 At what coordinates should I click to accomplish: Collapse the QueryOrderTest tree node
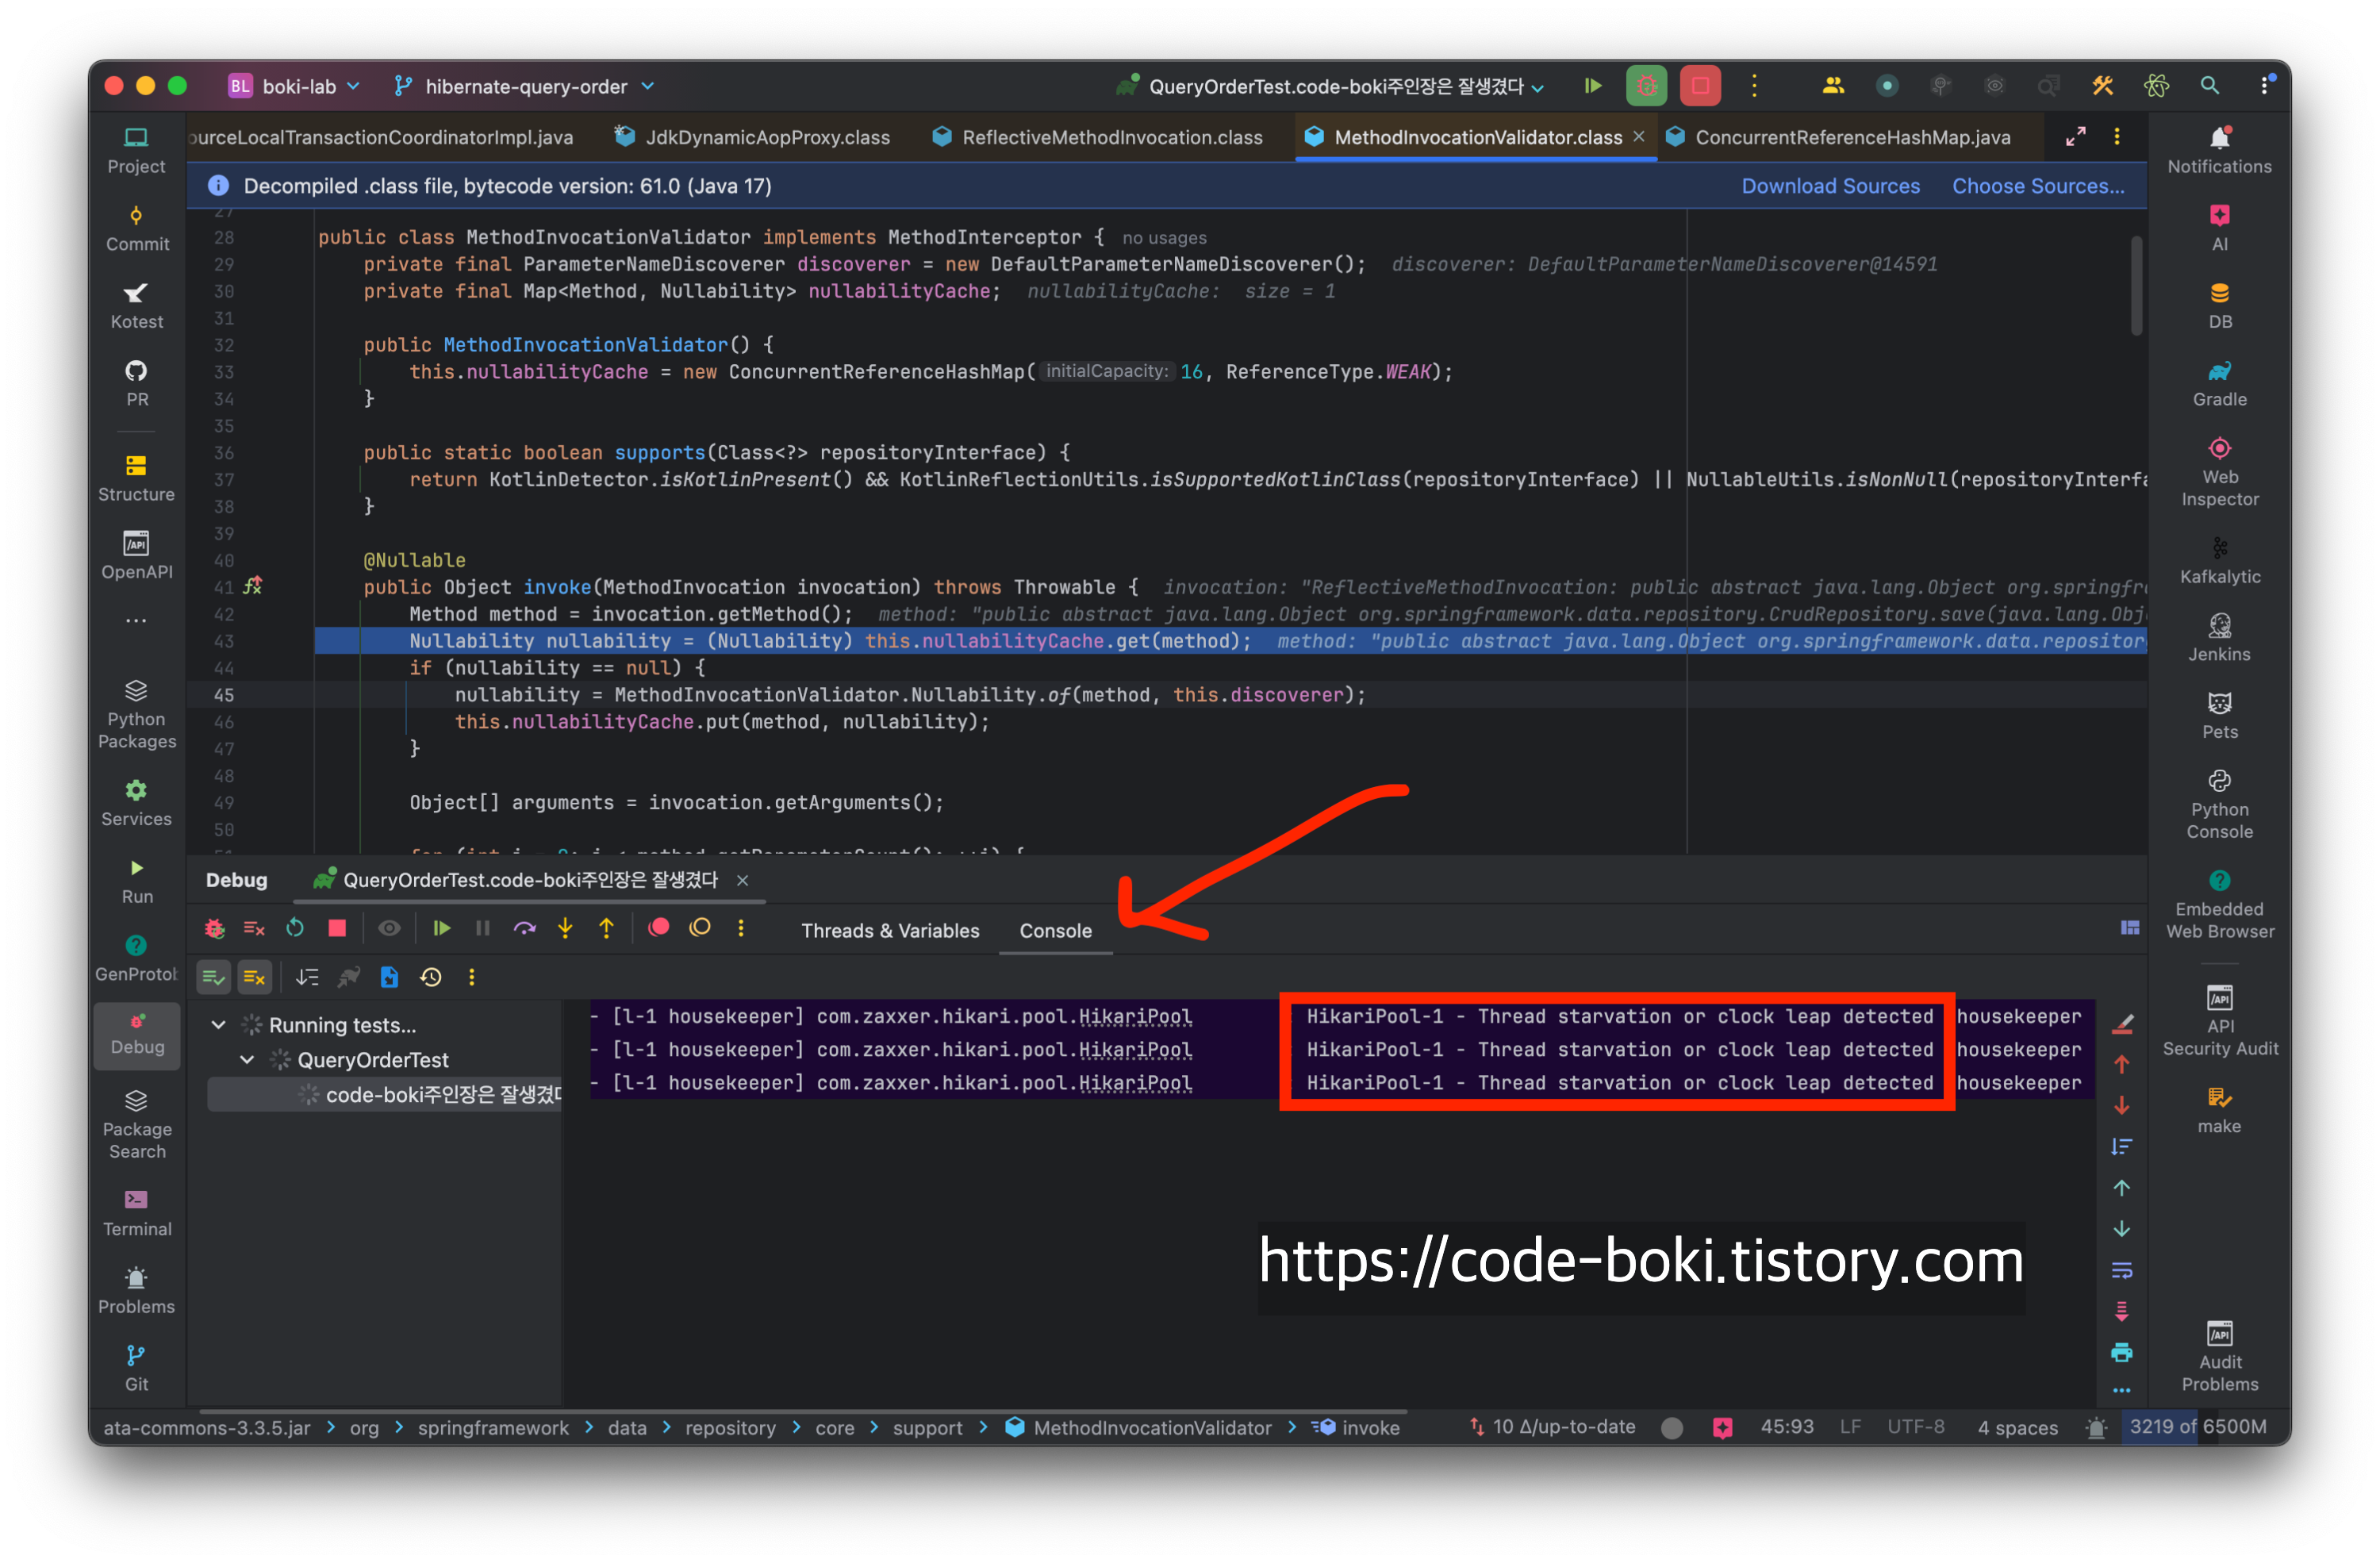click(247, 1060)
